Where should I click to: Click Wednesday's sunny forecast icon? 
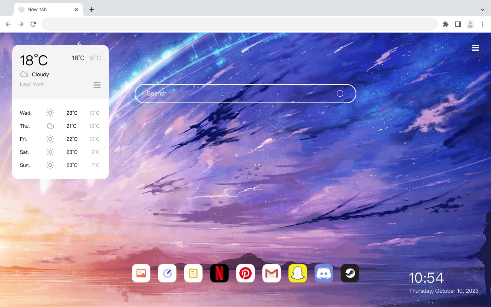coord(50,113)
